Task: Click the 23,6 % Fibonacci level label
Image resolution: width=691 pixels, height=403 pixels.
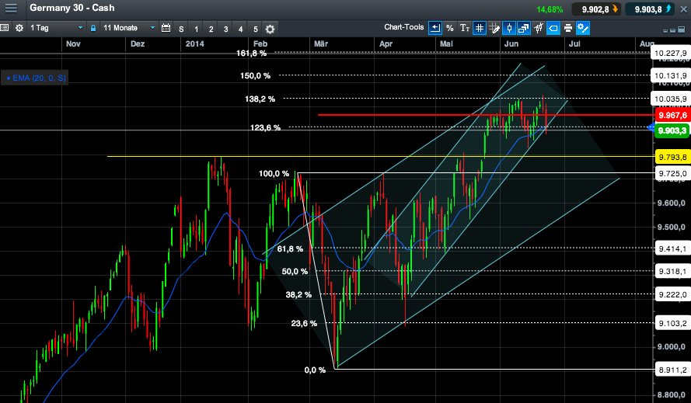Action: click(x=304, y=323)
